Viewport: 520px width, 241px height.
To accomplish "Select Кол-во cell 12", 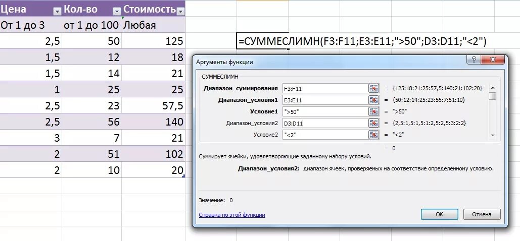I will tap(91, 57).
